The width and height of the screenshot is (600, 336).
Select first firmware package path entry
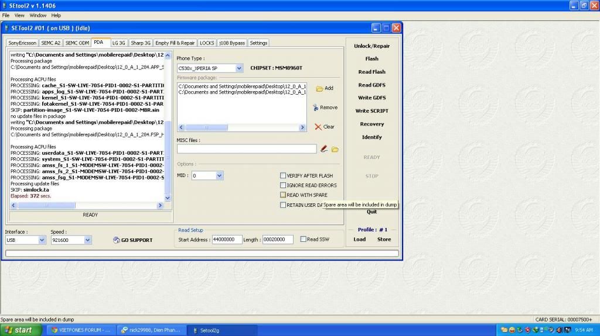coord(242,86)
